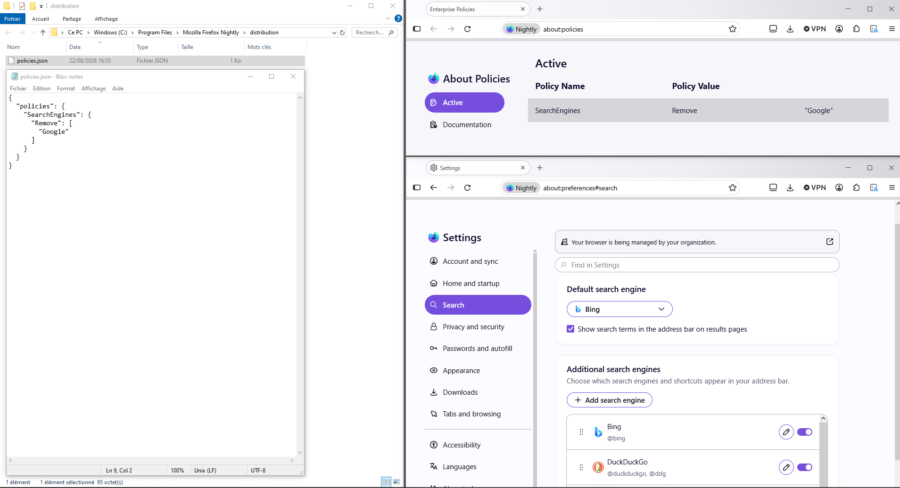This screenshot has height=488, width=900.
Task: Open Extensions puzzle icon in the Settings window
Action: point(856,187)
